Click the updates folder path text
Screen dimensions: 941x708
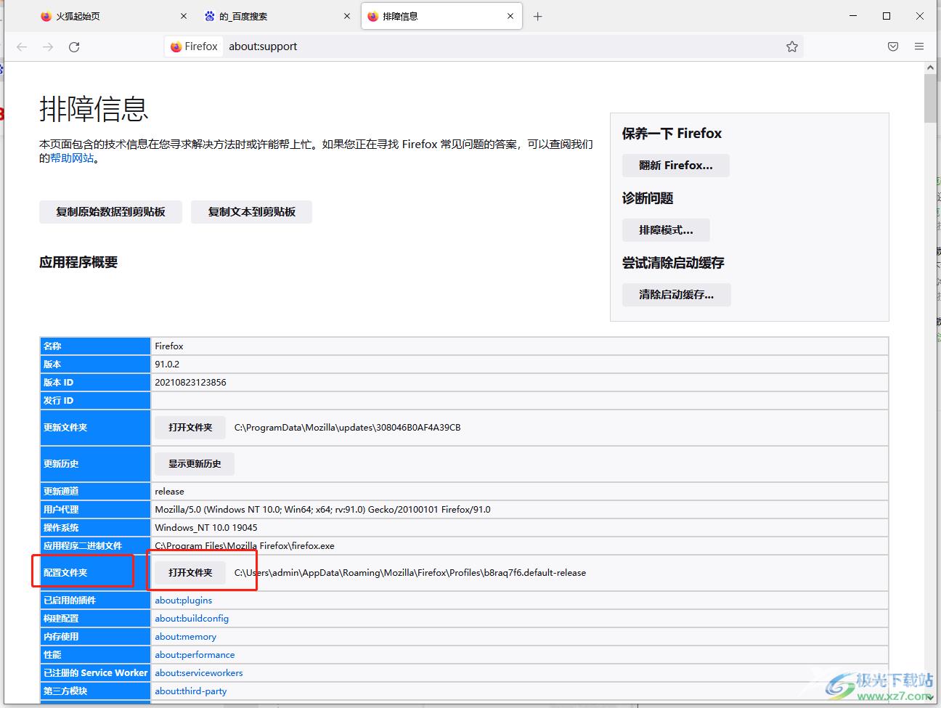[x=348, y=428]
